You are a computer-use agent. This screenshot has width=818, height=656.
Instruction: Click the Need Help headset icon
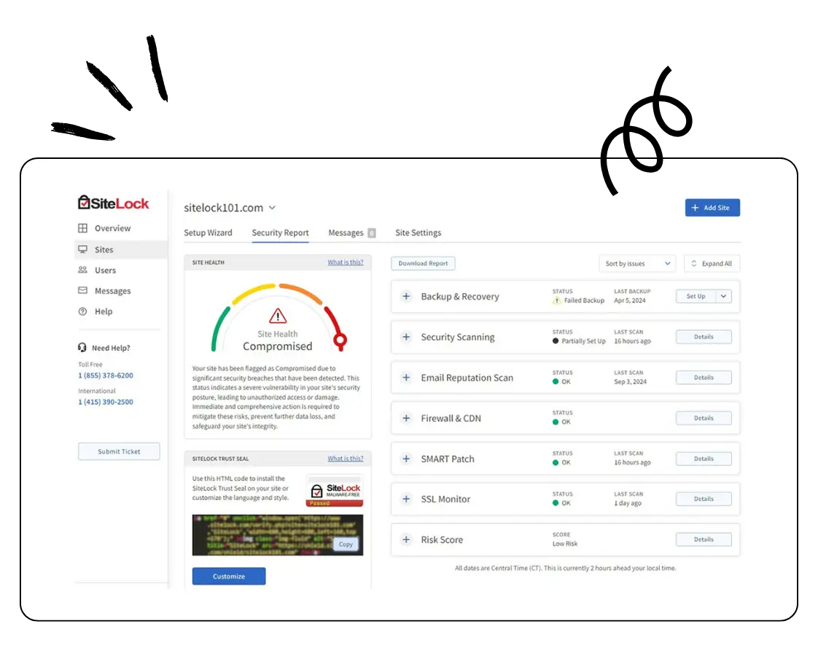pos(82,347)
